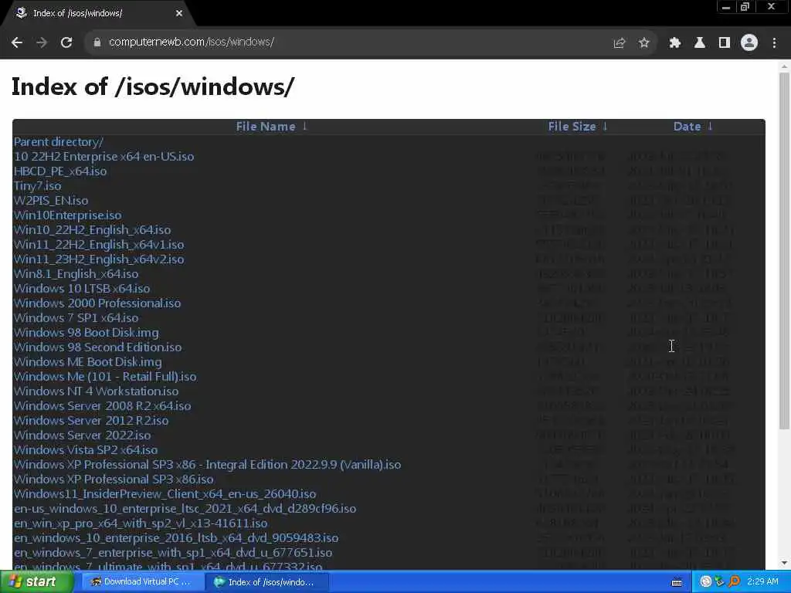The image size is (791, 593).
Task: Open the Parent directory/ link
Action: (59, 142)
